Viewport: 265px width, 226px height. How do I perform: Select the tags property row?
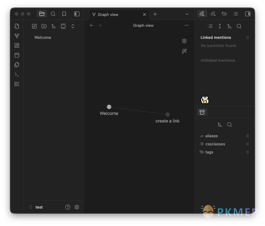(x=224, y=152)
